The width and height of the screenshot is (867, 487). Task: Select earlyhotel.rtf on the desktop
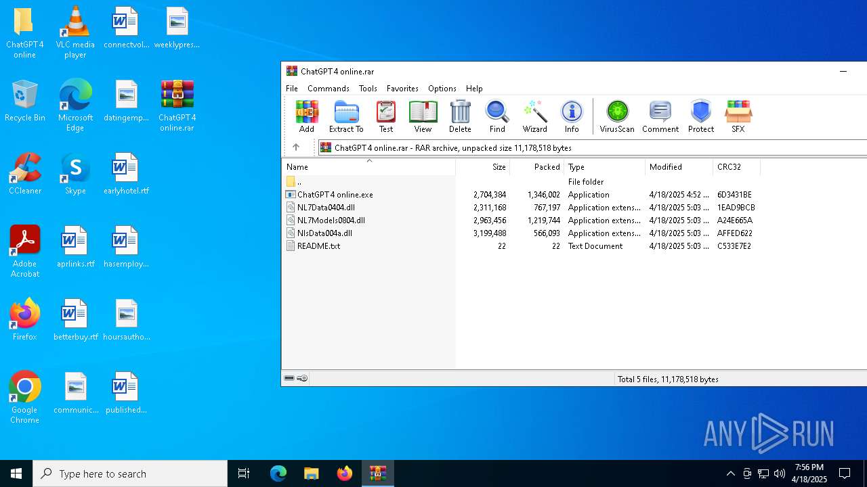(x=126, y=174)
